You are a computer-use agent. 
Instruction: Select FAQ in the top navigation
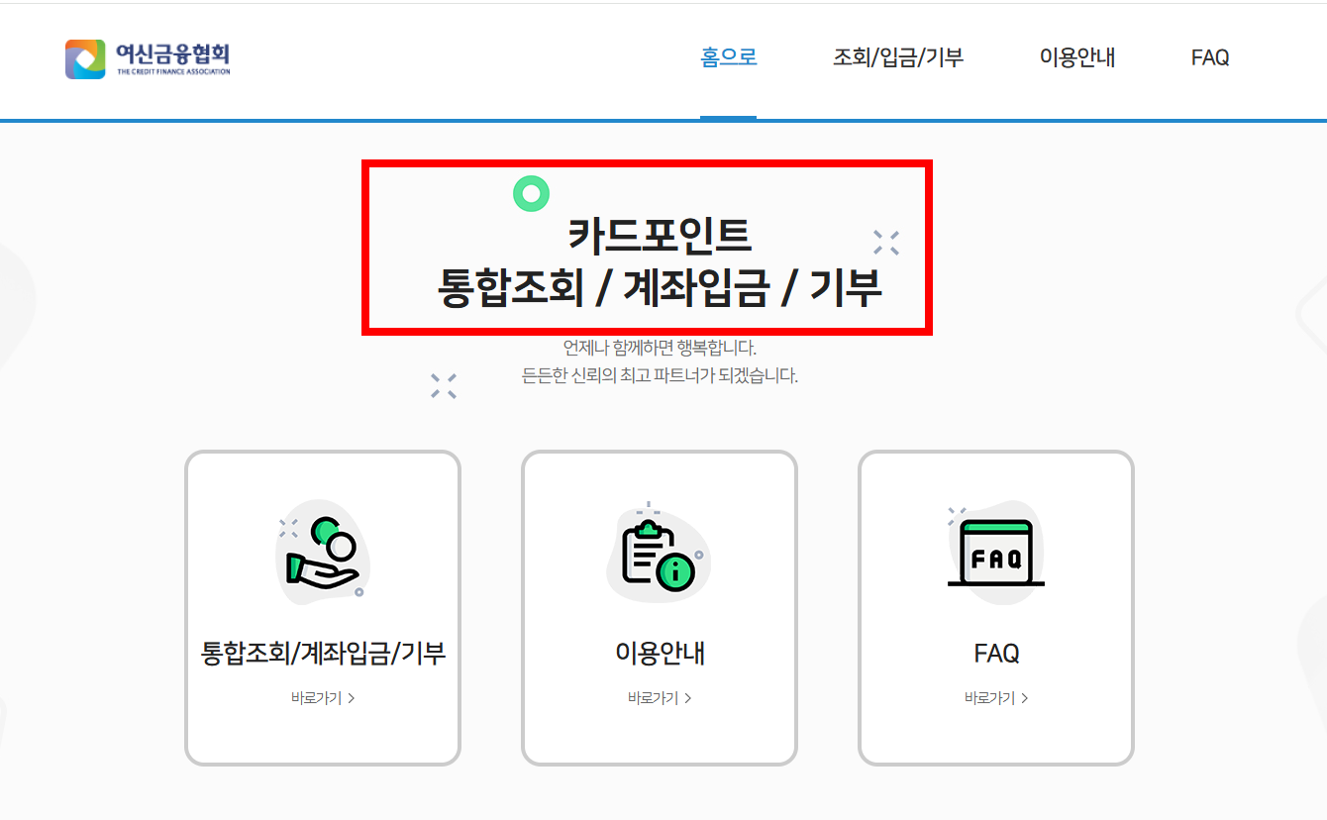pyautogui.click(x=1210, y=57)
